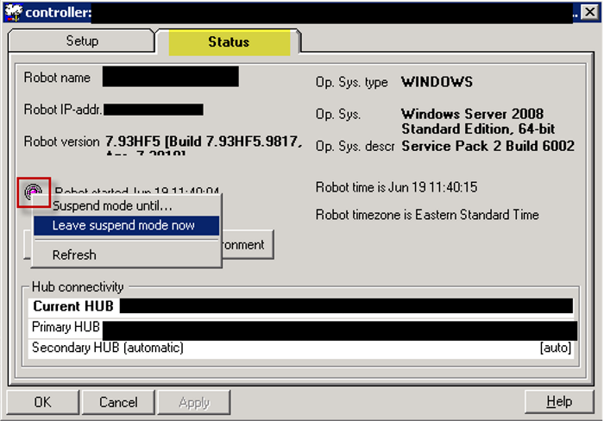Click the [auto] value of Secondary HUB

pyautogui.click(x=554, y=349)
